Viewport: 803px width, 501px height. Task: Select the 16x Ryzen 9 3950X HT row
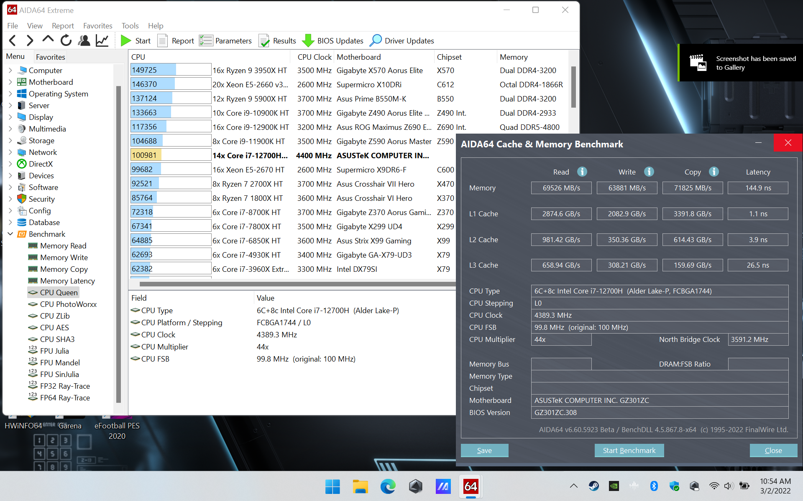tap(350, 70)
